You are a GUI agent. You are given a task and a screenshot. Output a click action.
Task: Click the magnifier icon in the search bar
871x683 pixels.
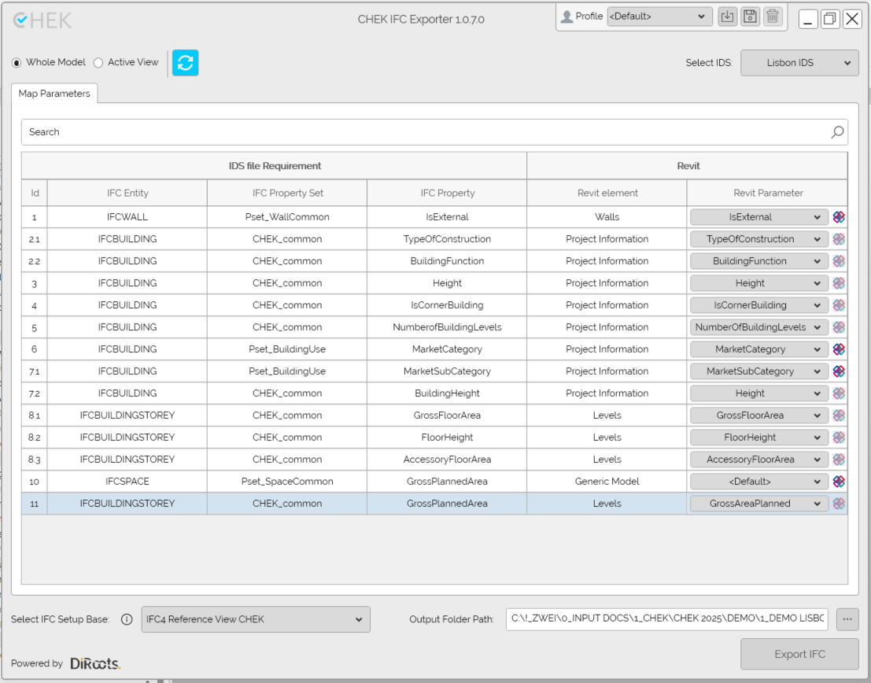838,132
